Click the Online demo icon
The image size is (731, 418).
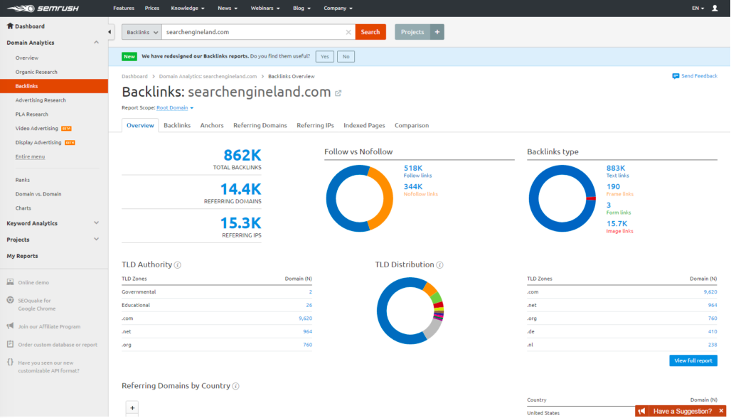[x=10, y=282]
